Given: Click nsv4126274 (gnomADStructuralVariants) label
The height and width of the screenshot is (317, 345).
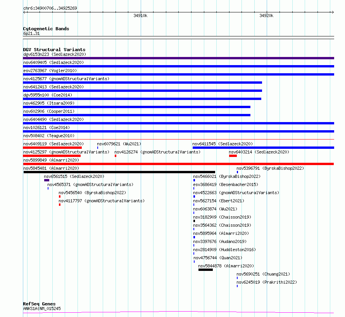Looking at the screenshot, I should pos(157,152).
